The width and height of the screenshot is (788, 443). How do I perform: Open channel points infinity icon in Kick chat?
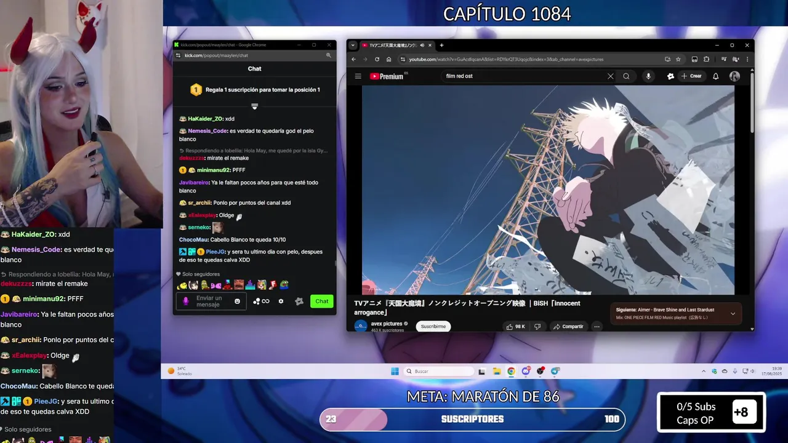pos(265,301)
